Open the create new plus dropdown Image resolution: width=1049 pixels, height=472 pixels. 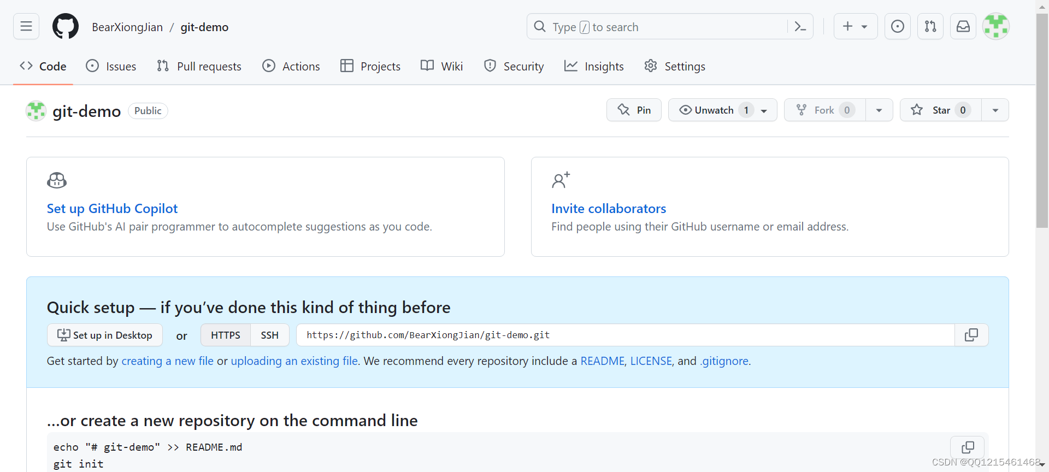(856, 26)
